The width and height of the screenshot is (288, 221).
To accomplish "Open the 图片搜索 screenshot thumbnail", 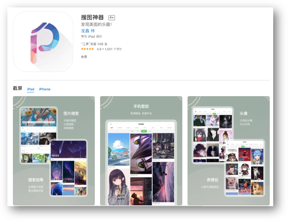I will tap(54, 151).
